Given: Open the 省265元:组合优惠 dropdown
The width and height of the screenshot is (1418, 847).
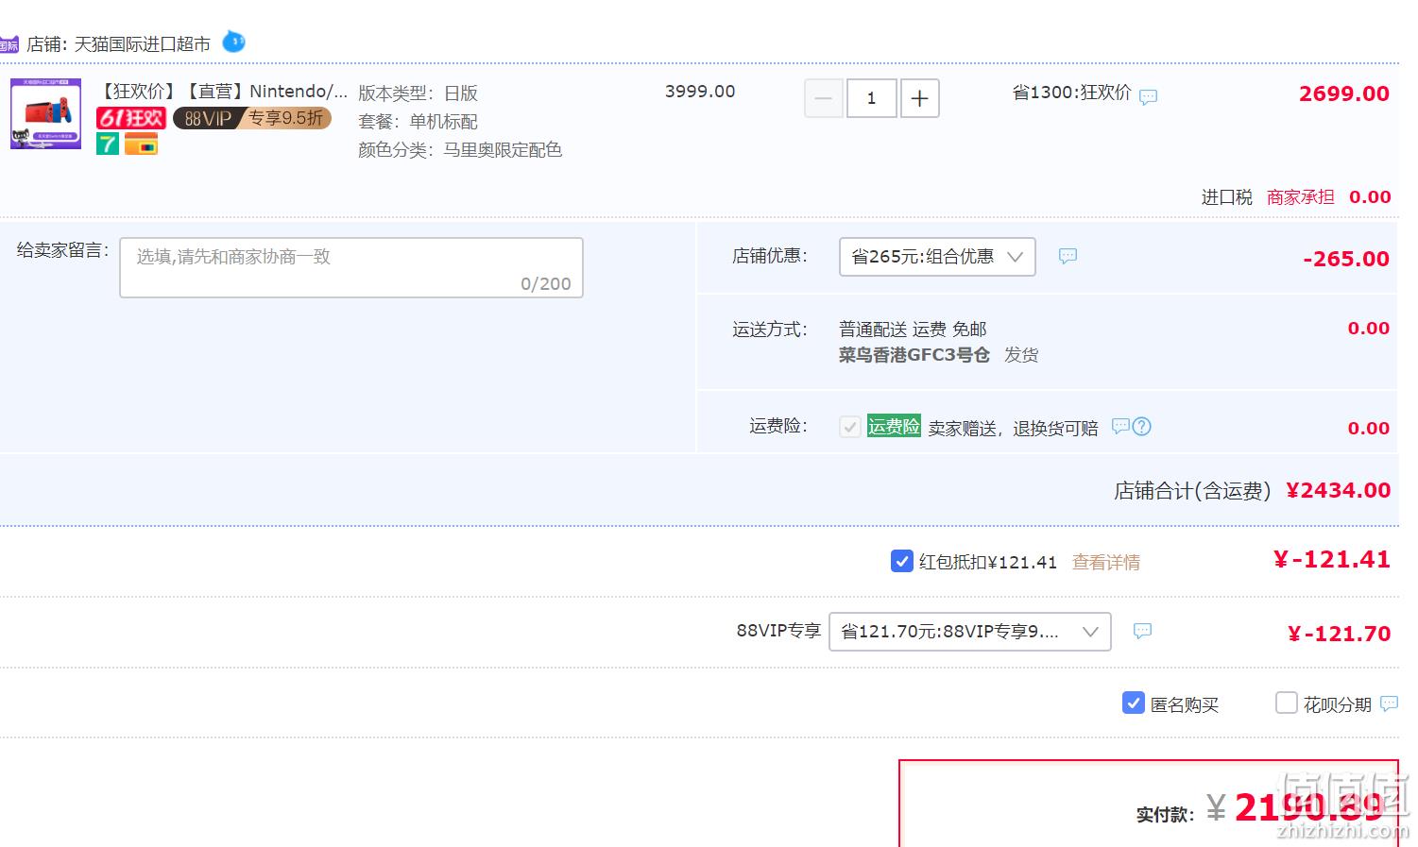Looking at the screenshot, I should (937, 257).
